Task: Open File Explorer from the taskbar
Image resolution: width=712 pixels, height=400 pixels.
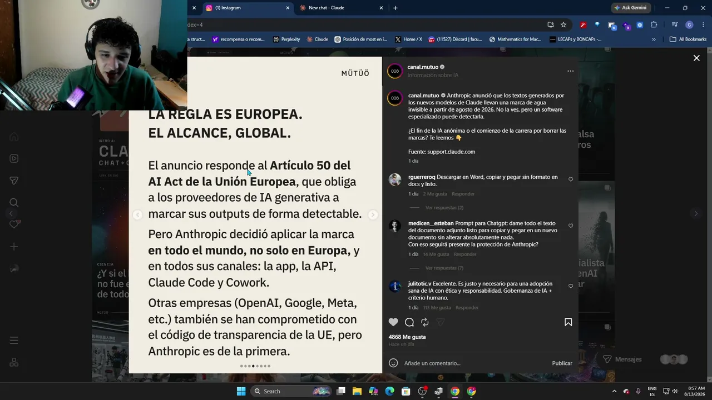Action: click(x=357, y=391)
